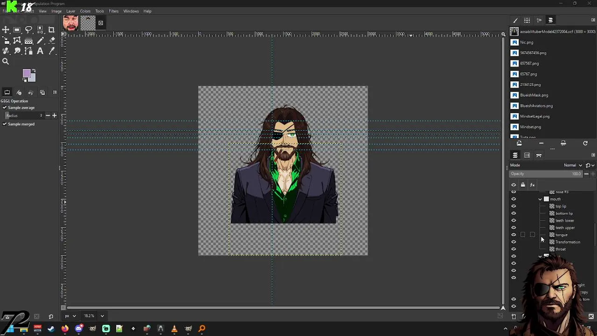Open the zoom percentage dropdown
The height and width of the screenshot is (336, 597).
[102, 316]
